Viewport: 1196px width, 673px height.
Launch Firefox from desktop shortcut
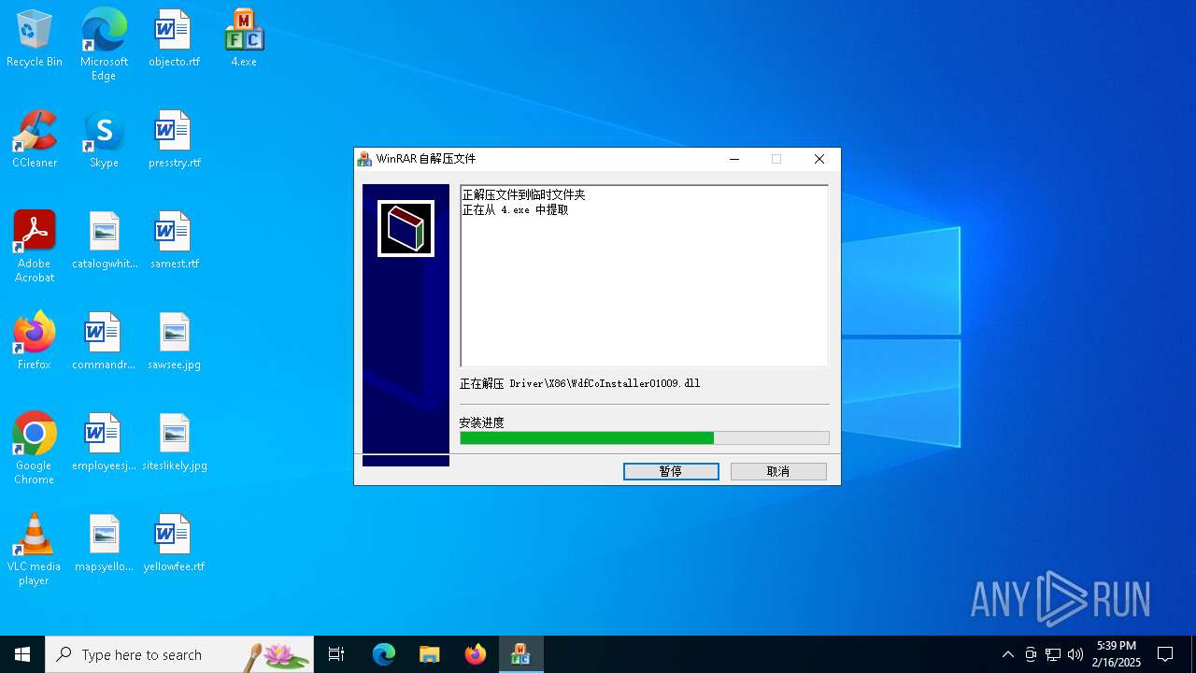pos(35,341)
